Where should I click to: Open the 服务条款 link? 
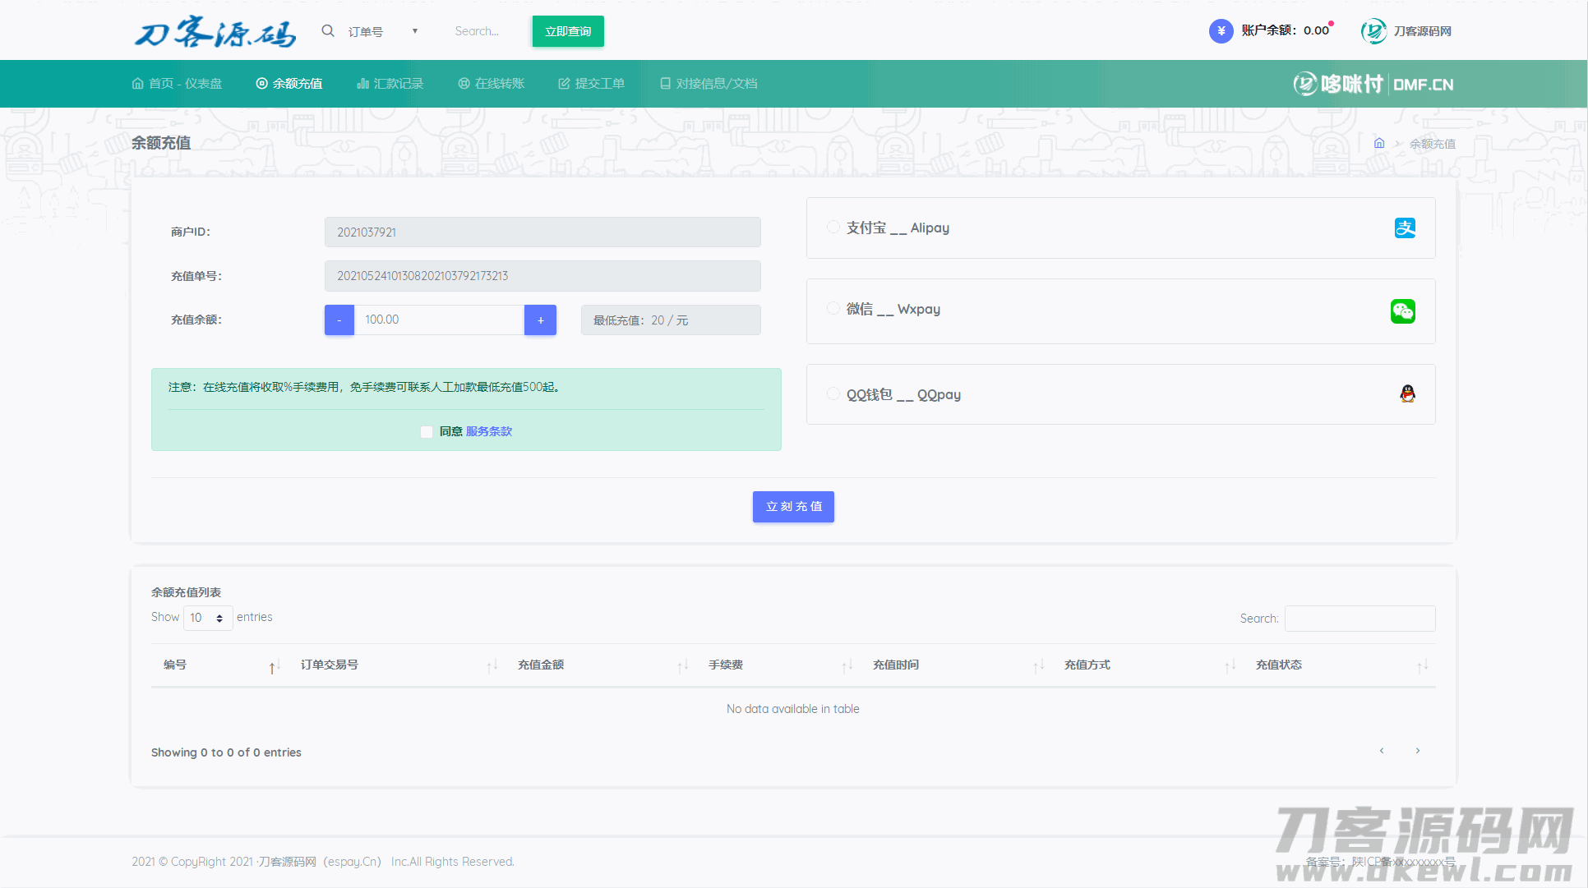(x=489, y=431)
